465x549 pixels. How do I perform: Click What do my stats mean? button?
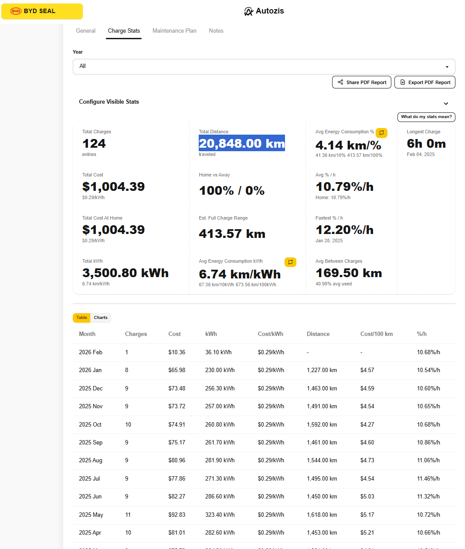(426, 117)
